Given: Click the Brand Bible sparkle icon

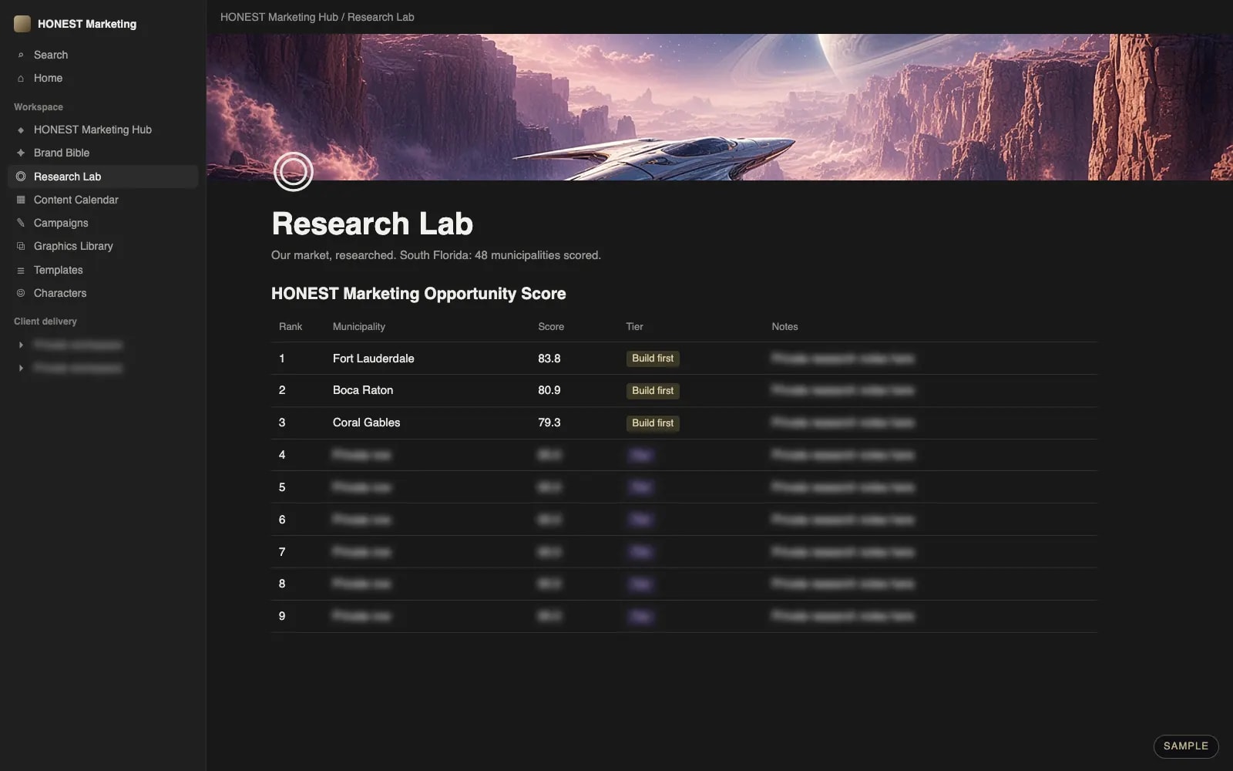Looking at the screenshot, I should (21, 153).
